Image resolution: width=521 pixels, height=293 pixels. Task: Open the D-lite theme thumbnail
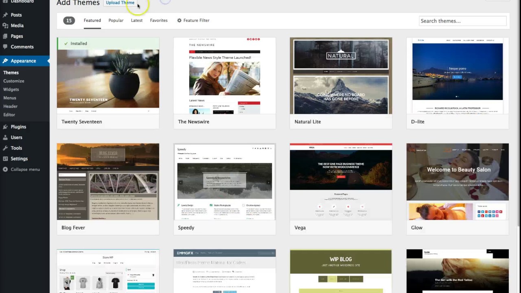click(x=458, y=76)
